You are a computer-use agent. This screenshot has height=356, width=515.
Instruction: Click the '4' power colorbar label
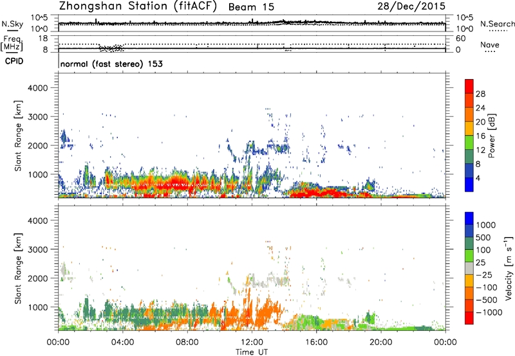[x=478, y=178]
